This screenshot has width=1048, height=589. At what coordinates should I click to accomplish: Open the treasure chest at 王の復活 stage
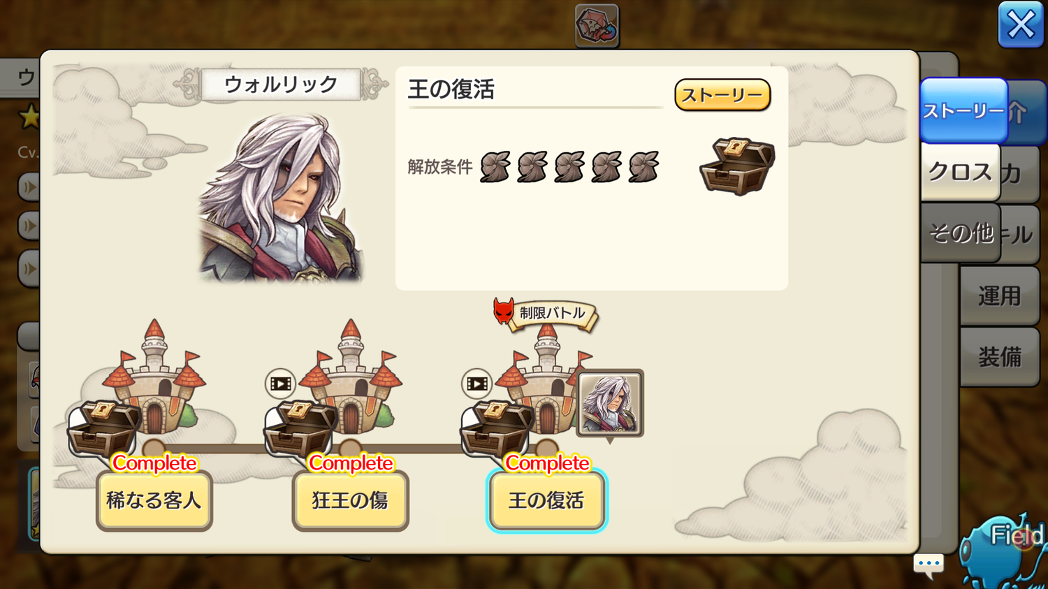point(496,428)
